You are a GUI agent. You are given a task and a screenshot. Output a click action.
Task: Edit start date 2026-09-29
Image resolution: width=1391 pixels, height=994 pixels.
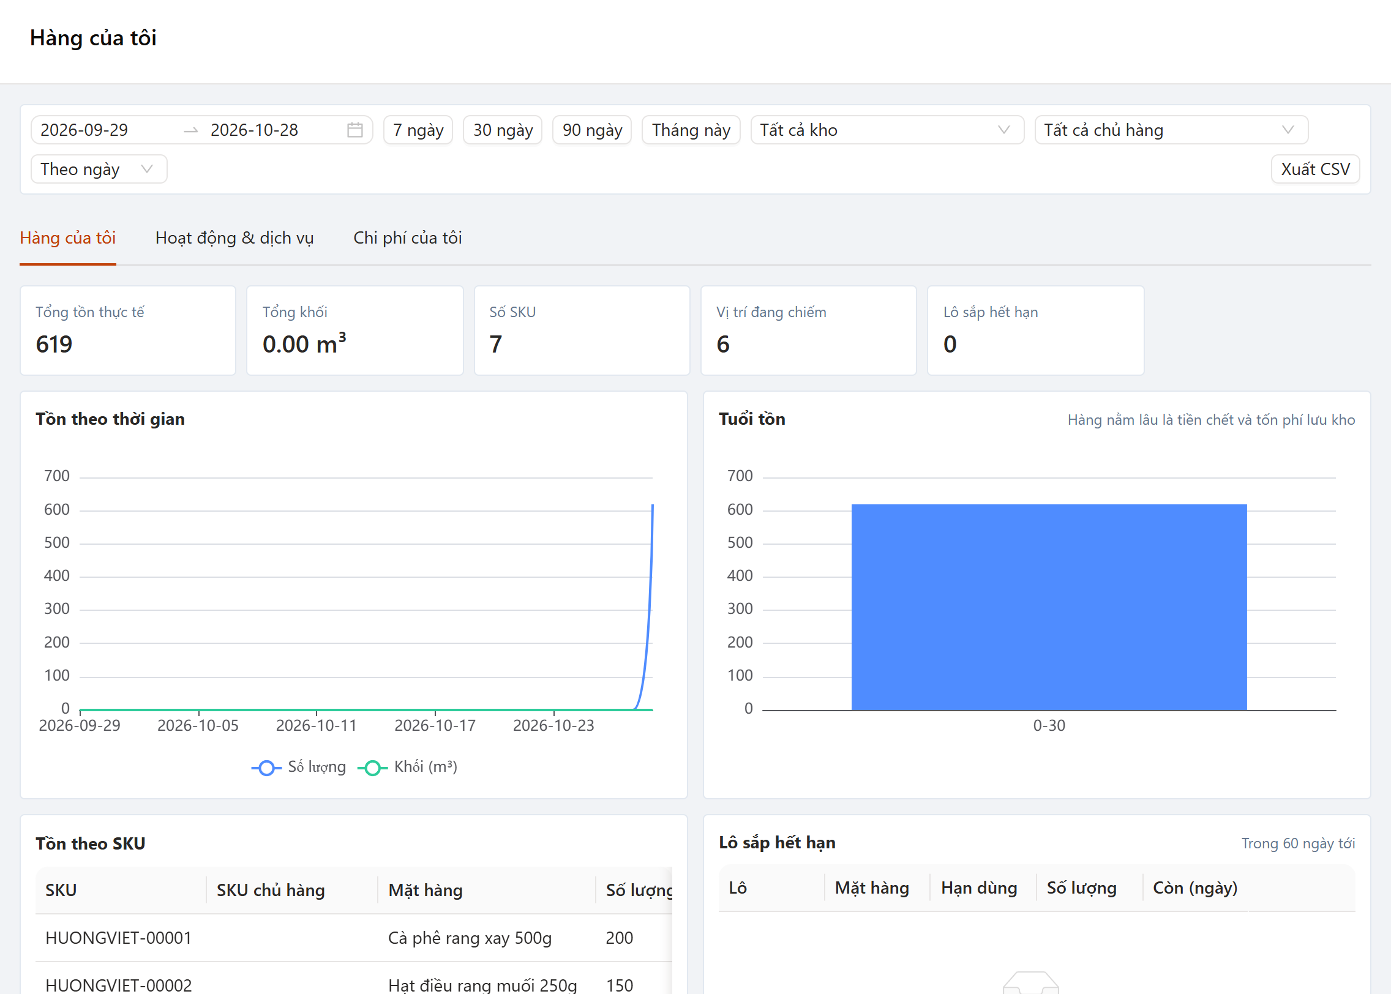pyautogui.click(x=84, y=130)
